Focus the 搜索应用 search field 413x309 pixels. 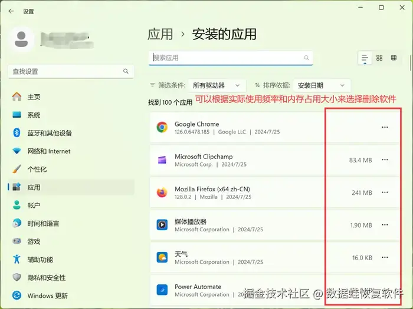(x=231, y=58)
